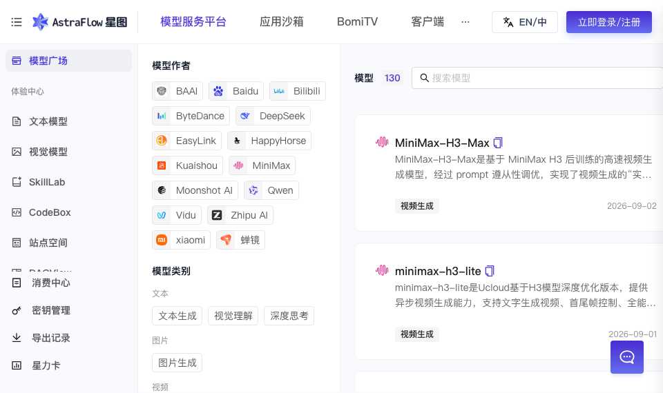The height and width of the screenshot is (393, 663).
Task: Select the 文本生成 category tag
Action: [x=177, y=316]
